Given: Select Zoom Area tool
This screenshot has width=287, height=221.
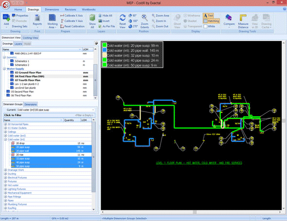Looking at the screenshot, I should click(x=161, y=16).
